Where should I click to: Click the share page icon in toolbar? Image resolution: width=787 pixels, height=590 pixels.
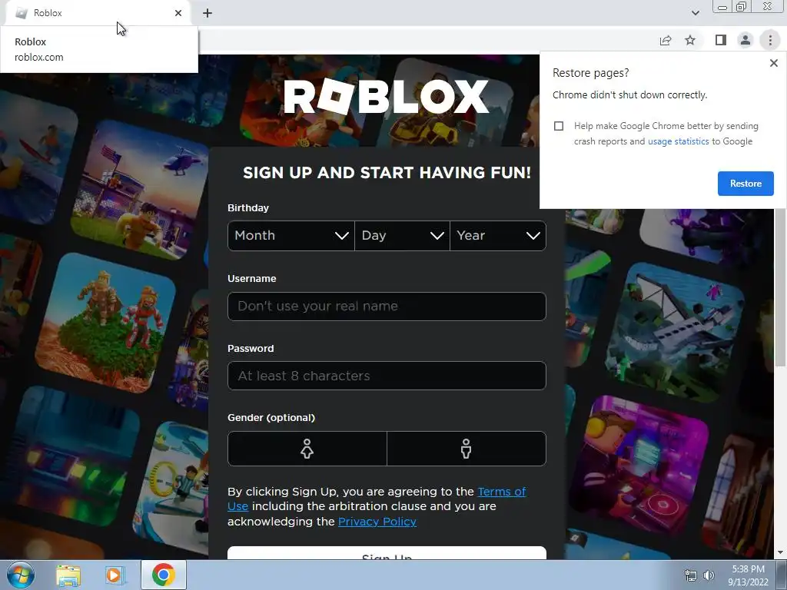coord(666,40)
